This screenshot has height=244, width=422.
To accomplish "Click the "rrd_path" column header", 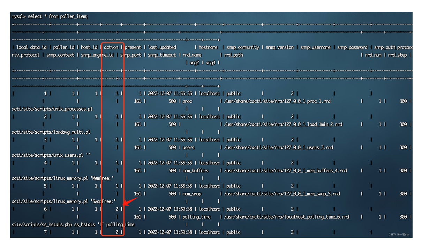I will (x=234, y=55).
